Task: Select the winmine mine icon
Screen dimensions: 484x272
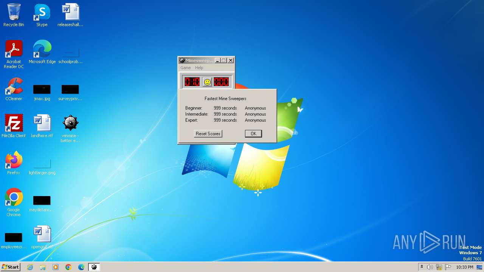Action: tap(70, 128)
